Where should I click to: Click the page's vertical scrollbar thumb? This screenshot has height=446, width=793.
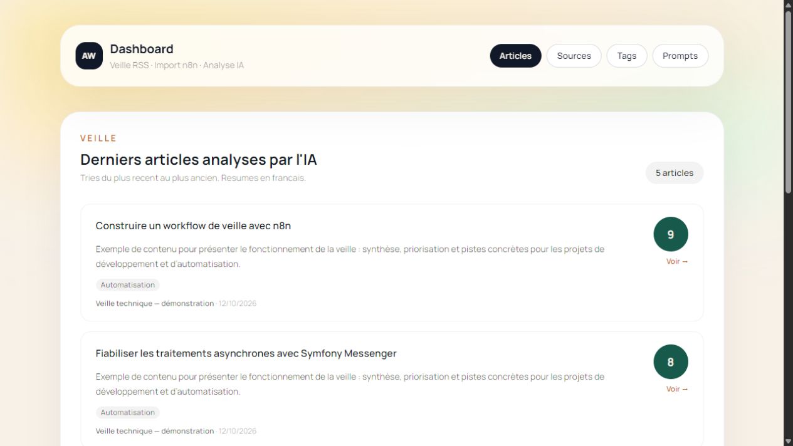click(788, 101)
